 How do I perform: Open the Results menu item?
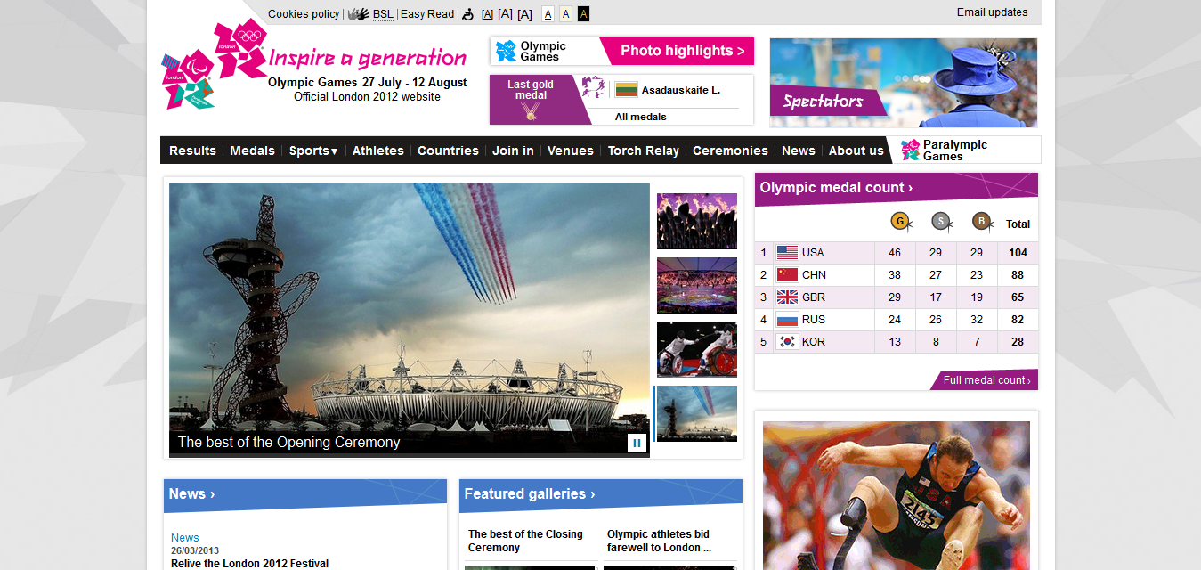tap(192, 151)
